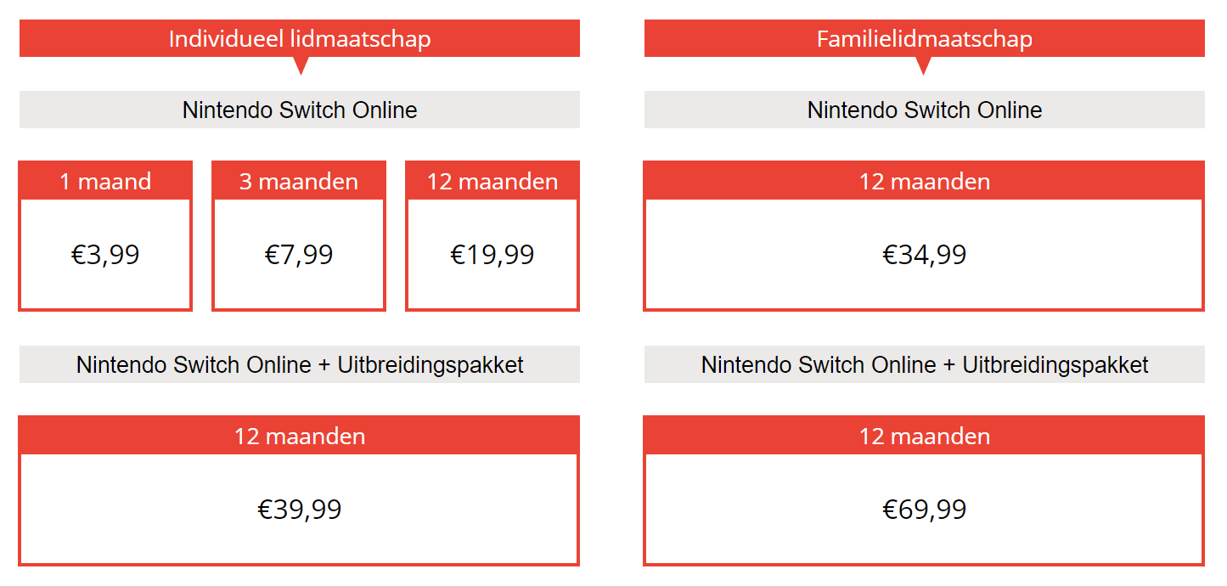Click the €3,99 price box

(x=105, y=255)
